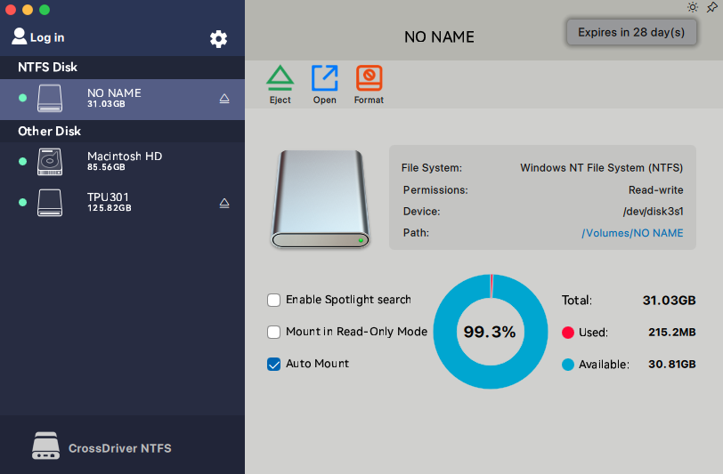
Task: Click the pin window icon
Action: 711,7
